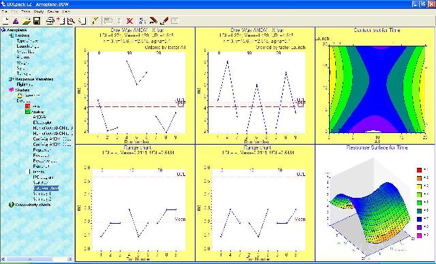Open the File menu

pyautogui.click(x=5, y=12)
